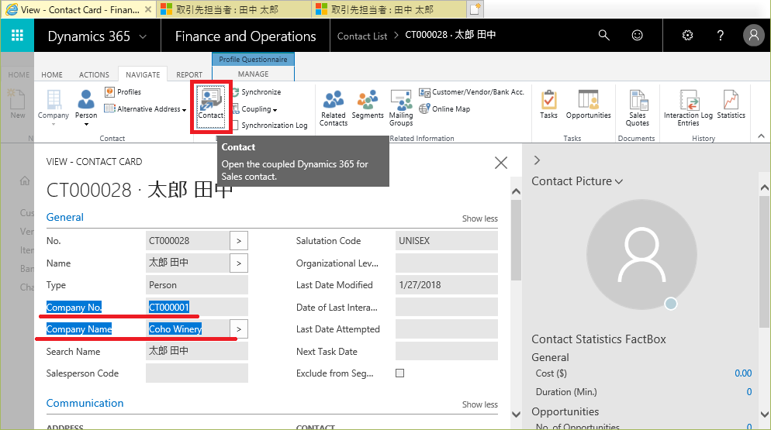Open Opportunities in the ribbon

(588, 105)
